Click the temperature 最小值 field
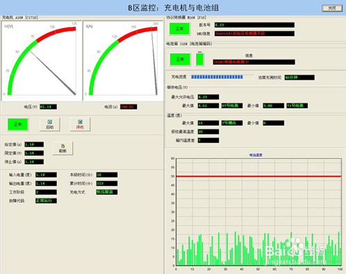Image resolution: width=346 pixels, height=274 pixels. coord(274,123)
